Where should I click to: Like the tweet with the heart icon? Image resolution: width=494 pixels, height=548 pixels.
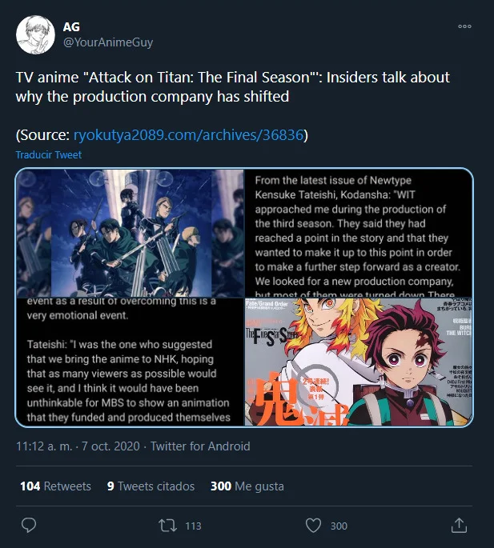[x=313, y=526]
